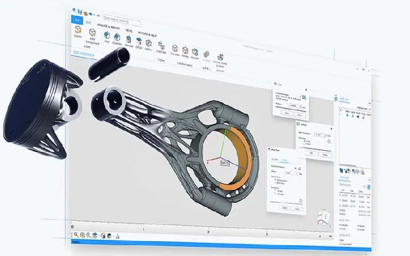This screenshot has height=256, width=410.
Task: Click the Save icon in quick access bar
Action: (x=80, y=12)
